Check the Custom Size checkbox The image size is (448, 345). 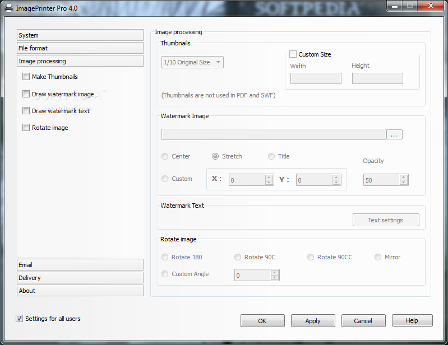click(293, 54)
